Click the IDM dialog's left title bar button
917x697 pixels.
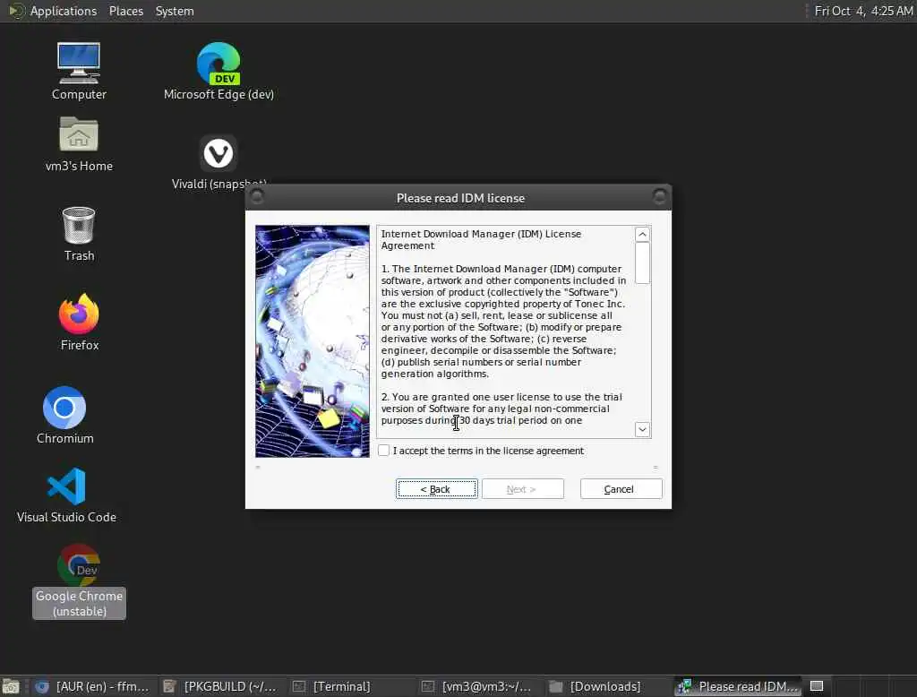pos(257,197)
